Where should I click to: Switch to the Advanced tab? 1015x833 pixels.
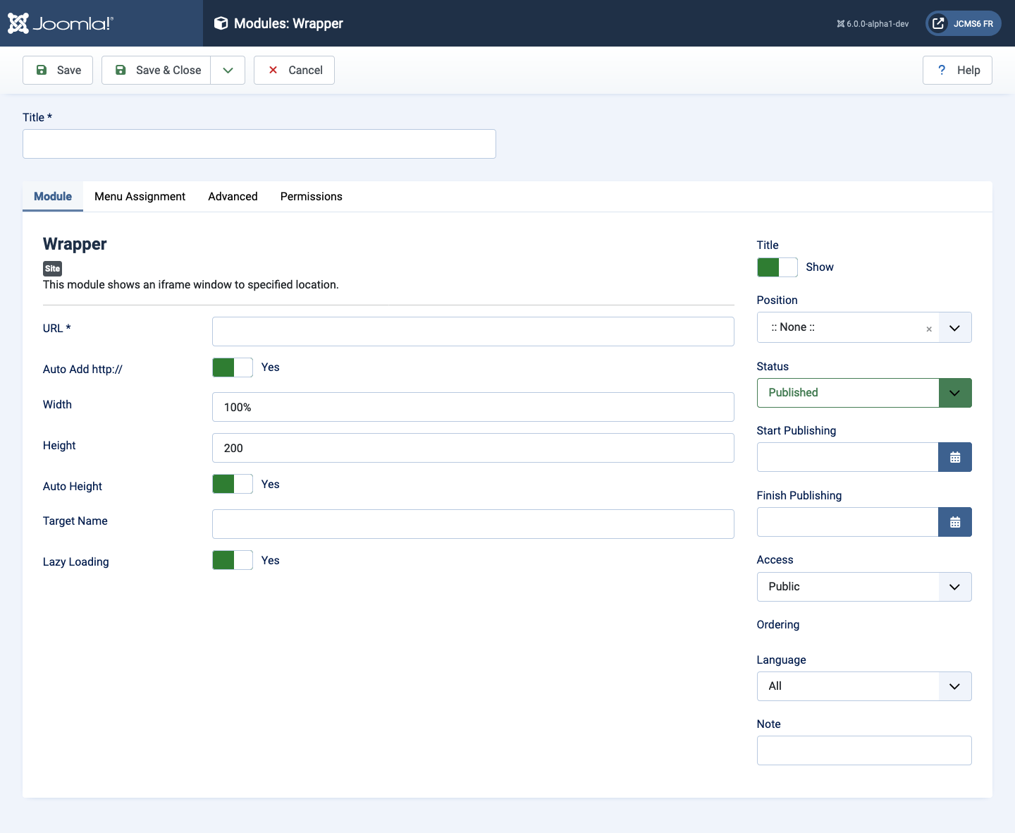pos(233,196)
